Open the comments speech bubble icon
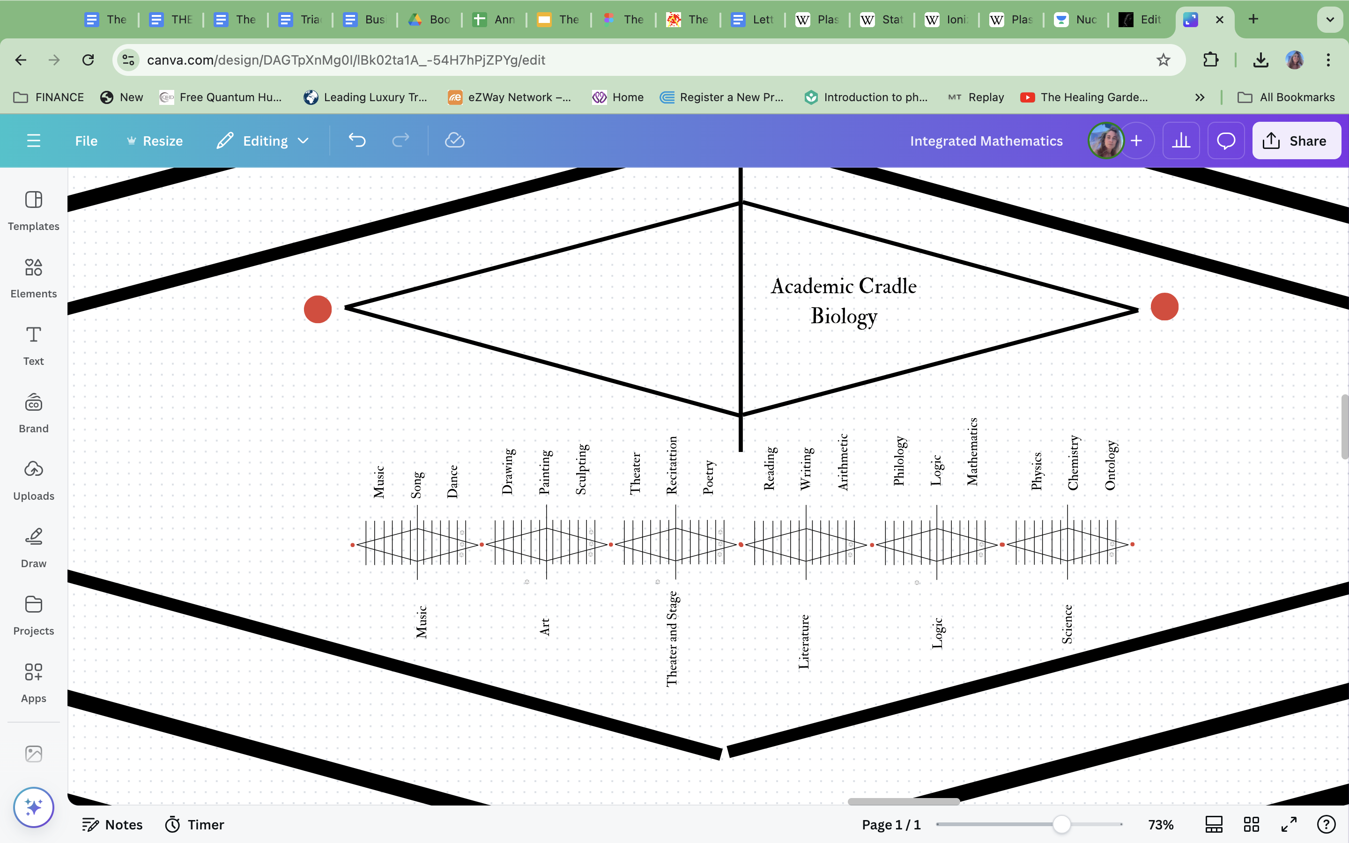 (1226, 140)
